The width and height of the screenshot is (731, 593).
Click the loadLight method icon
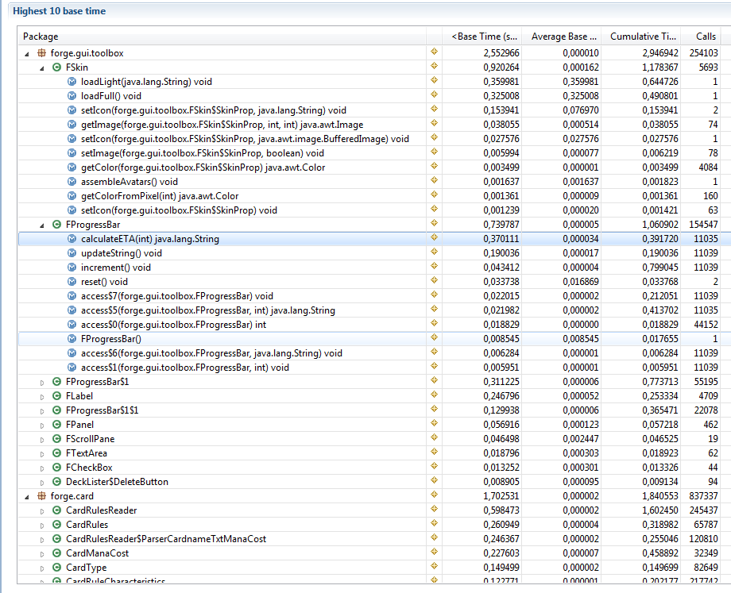72,82
